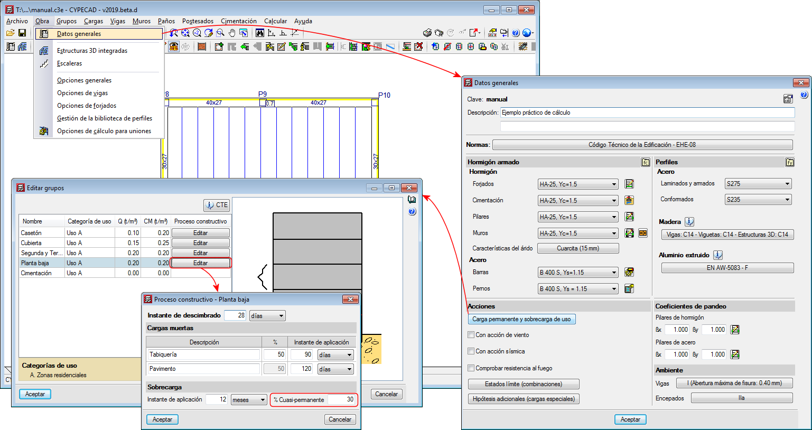Click Carga permanente y sobrecarga de uso button
This screenshot has height=430, width=812.
(x=521, y=319)
